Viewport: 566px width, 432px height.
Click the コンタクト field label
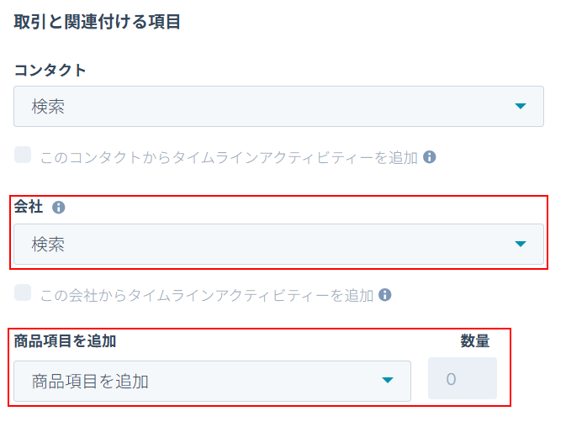click(50, 71)
